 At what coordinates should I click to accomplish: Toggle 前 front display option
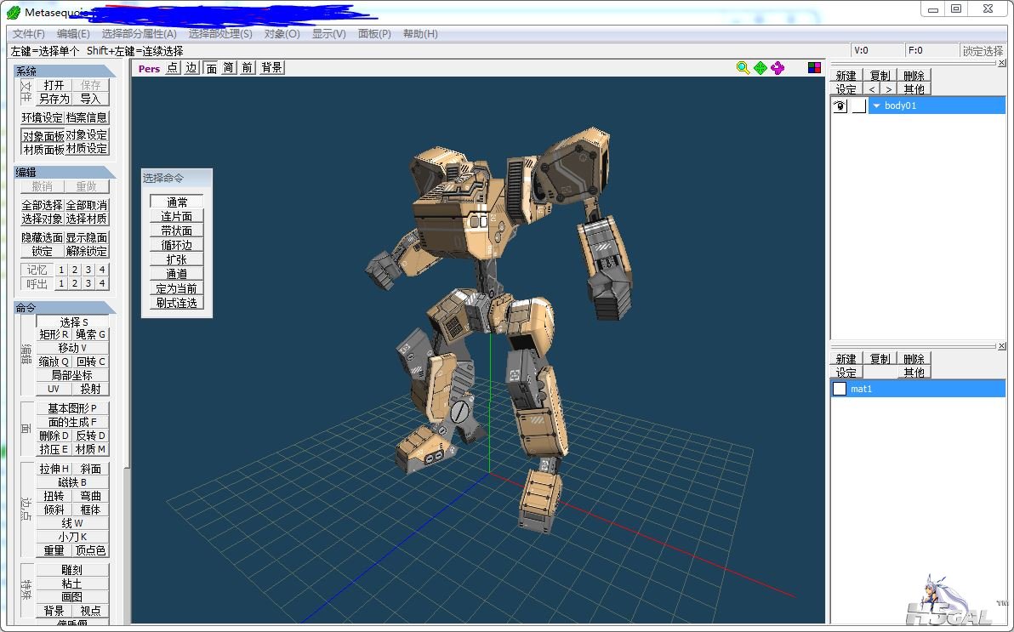pos(248,68)
